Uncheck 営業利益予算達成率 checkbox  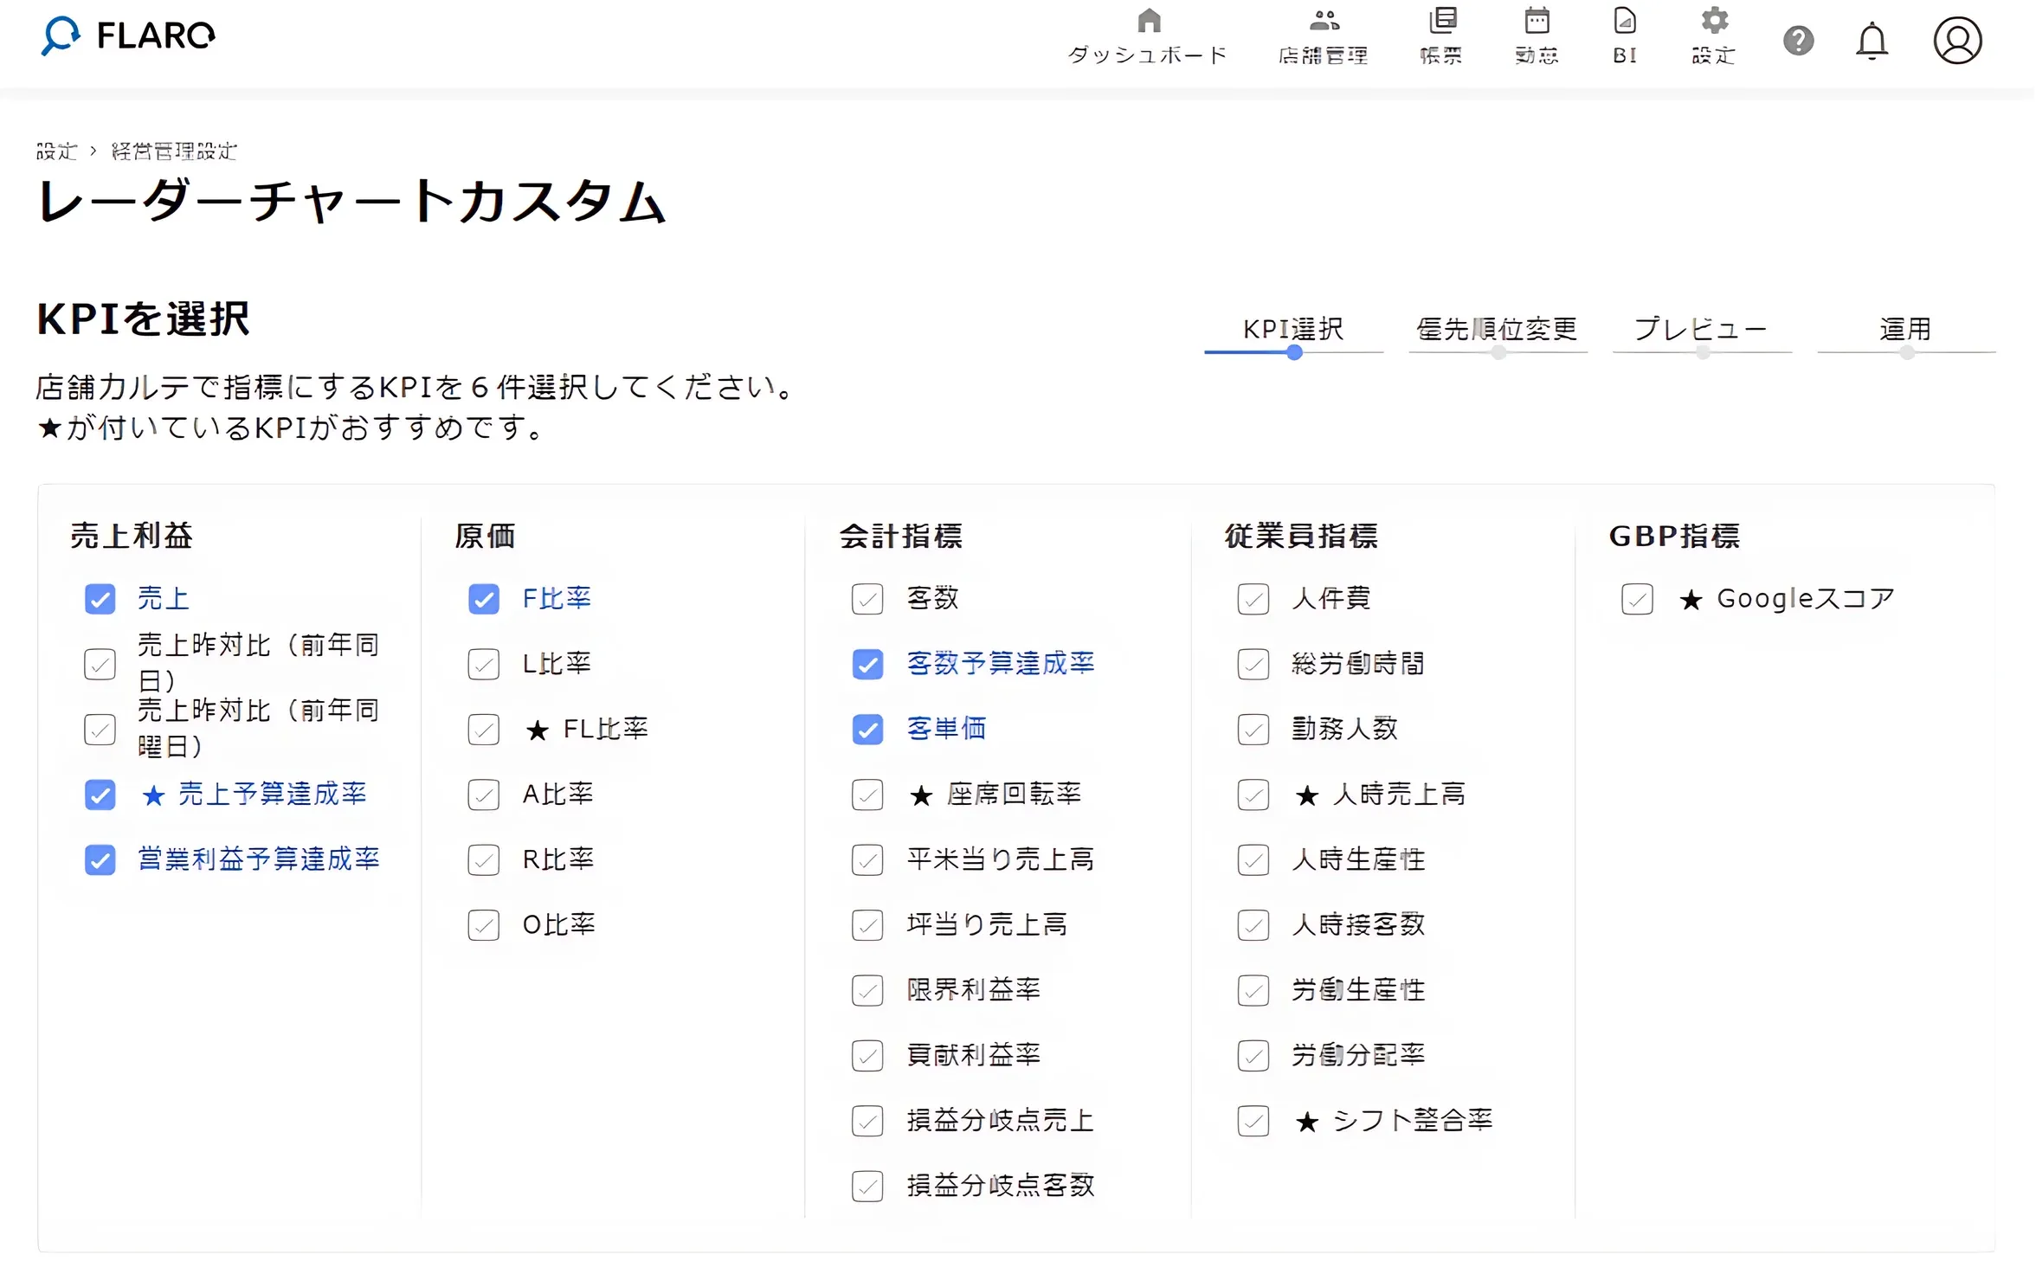pos(100,860)
